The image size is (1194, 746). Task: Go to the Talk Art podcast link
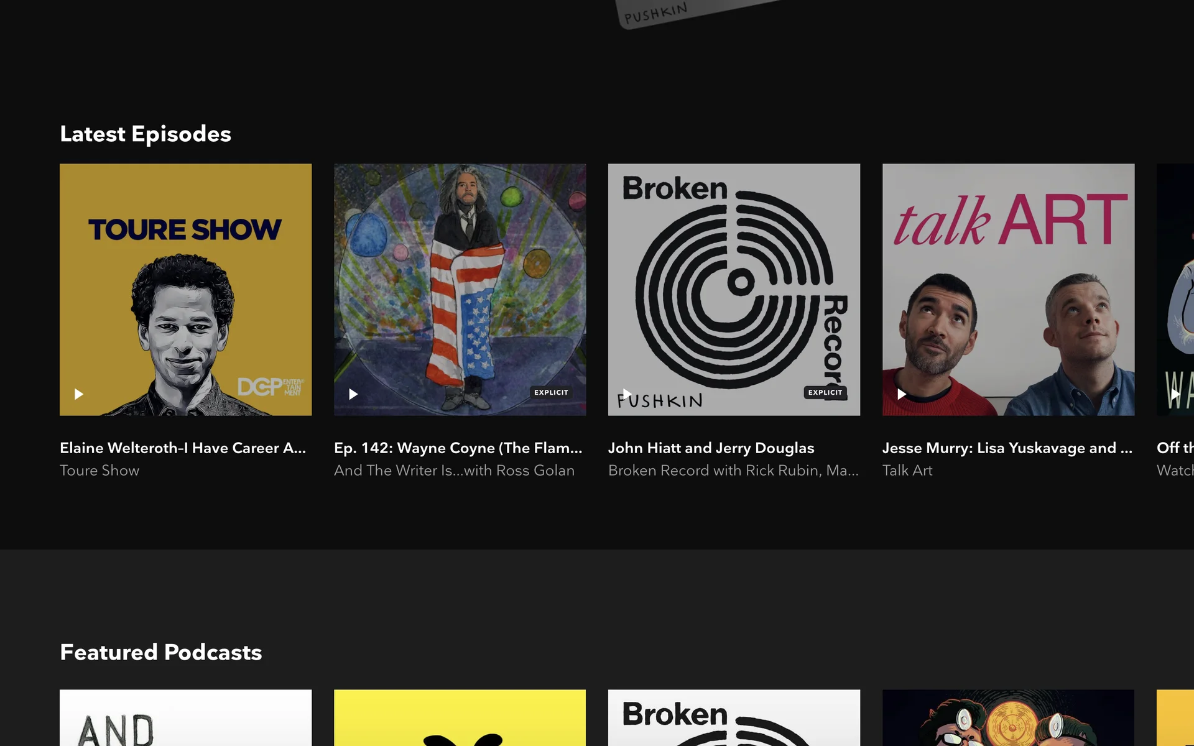[x=907, y=471]
